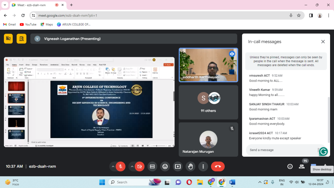Show hidden system tray icons
This screenshot has height=188, width=334.
tap(260, 182)
